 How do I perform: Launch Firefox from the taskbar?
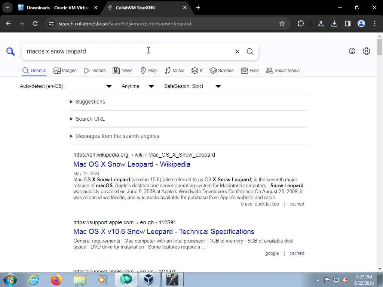[56, 280]
